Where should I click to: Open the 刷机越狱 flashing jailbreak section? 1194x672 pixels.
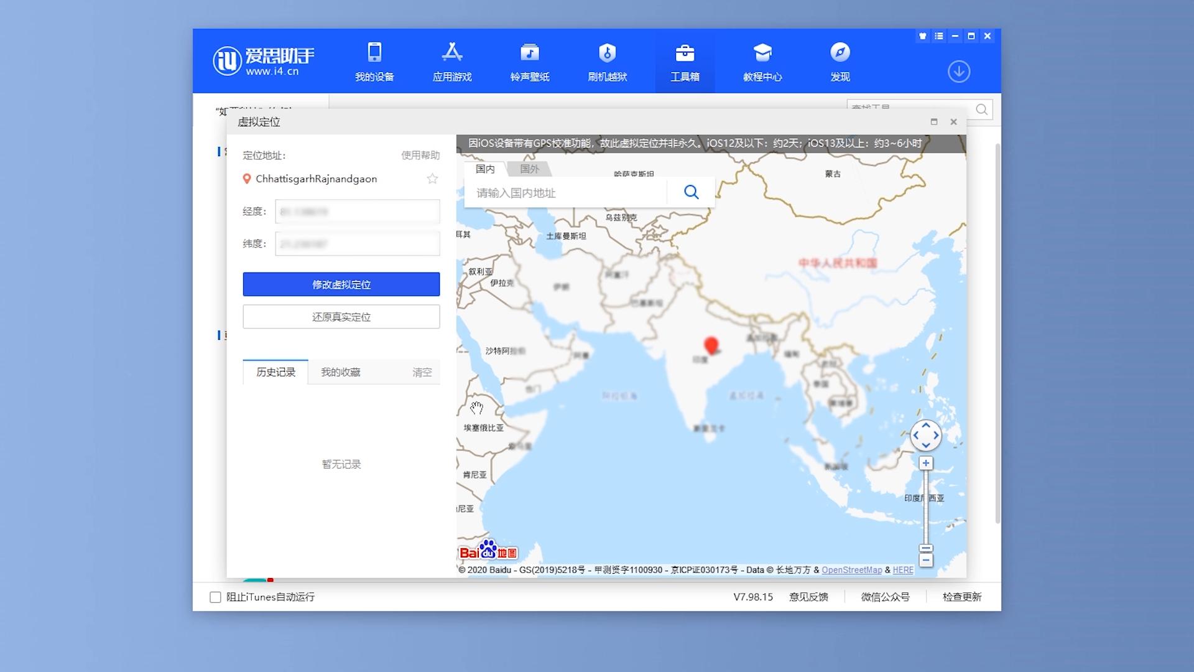tap(607, 60)
